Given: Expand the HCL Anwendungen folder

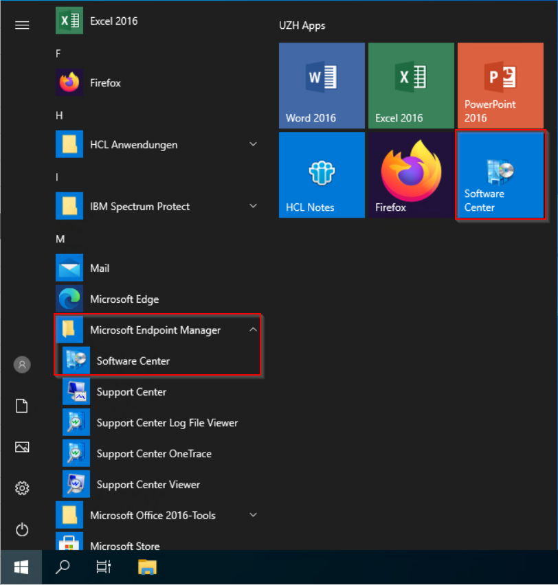Looking at the screenshot, I should point(253,144).
